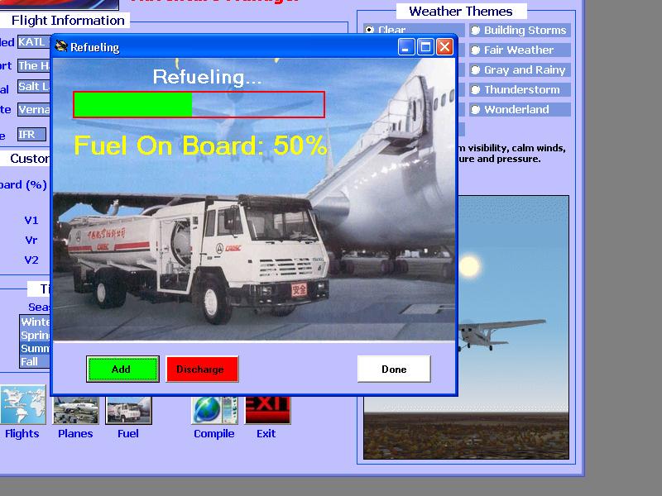Click the Flights label
Image resolution: width=662 pixels, height=496 pixels.
[x=22, y=433]
